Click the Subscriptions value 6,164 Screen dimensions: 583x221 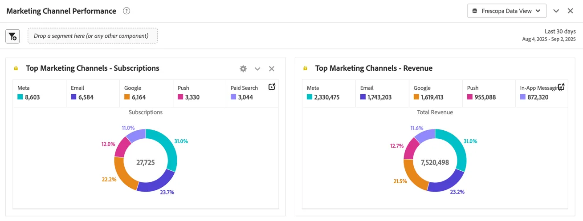point(139,97)
